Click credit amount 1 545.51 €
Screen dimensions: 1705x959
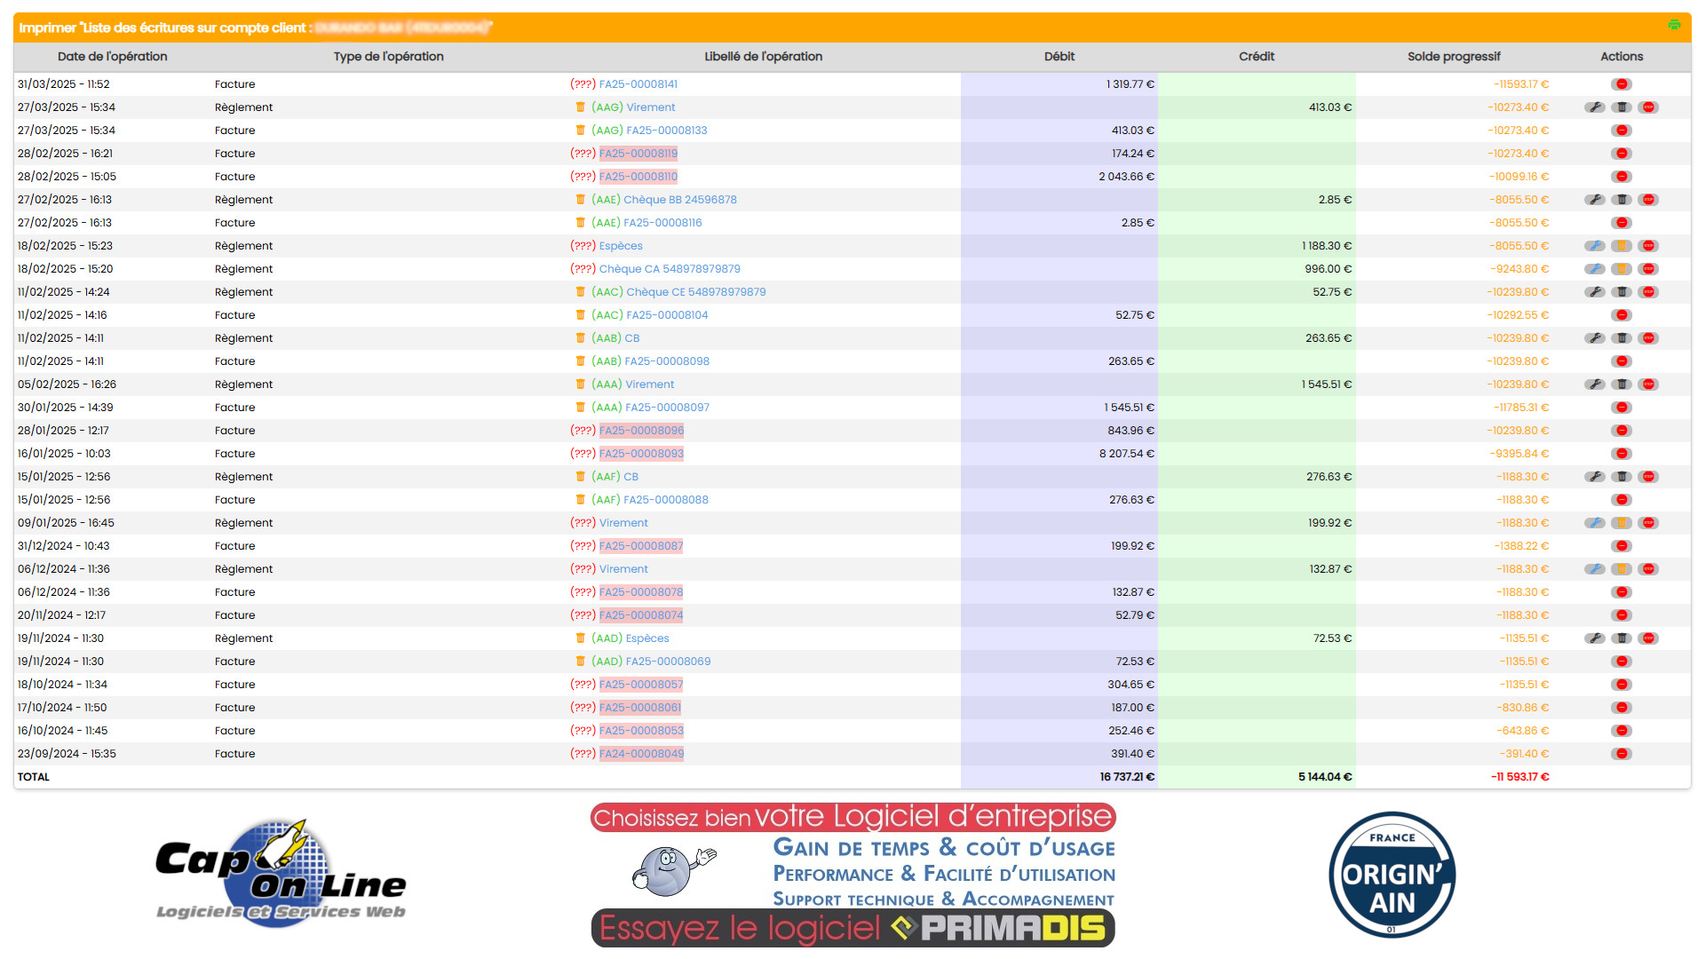[1327, 384]
